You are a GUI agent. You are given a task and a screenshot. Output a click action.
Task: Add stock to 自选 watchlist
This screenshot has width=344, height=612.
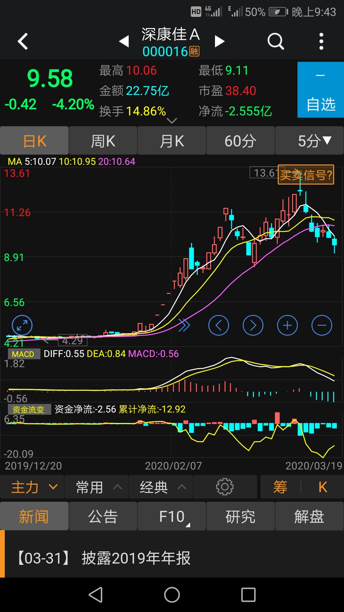click(320, 90)
